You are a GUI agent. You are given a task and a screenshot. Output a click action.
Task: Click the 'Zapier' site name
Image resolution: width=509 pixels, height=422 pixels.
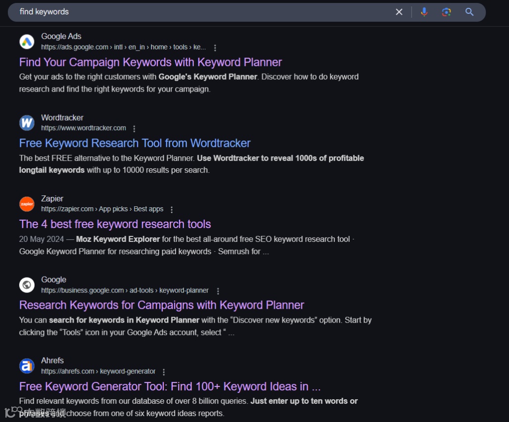point(52,198)
